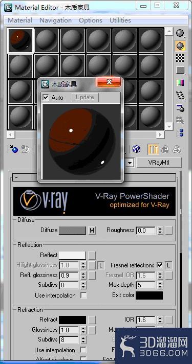192x364 pixels.
Task: Click the VRayMtl material type button
Action: pyautogui.click(x=159, y=163)
